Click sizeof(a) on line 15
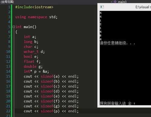The height and width of the screenshot is (117, 151). click(x=50, y=76)
